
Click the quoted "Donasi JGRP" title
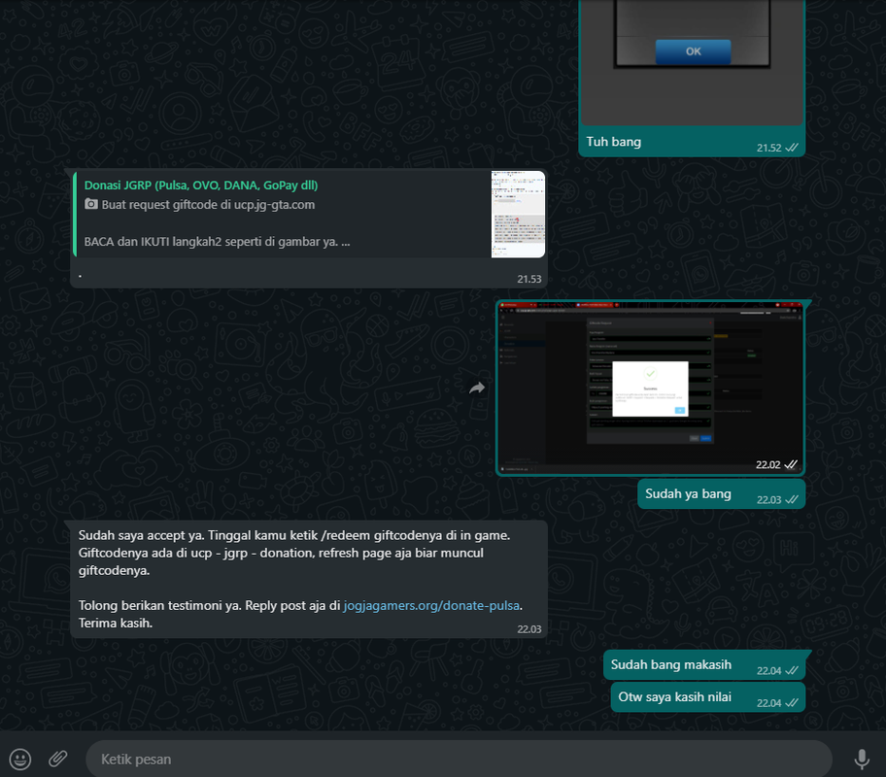coord(200,186)
